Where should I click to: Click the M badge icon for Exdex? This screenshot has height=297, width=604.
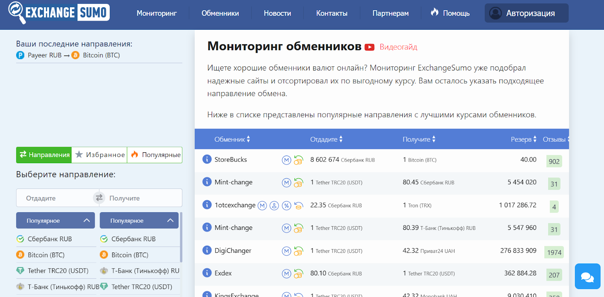pyautogui.click(x=287, y=274)
